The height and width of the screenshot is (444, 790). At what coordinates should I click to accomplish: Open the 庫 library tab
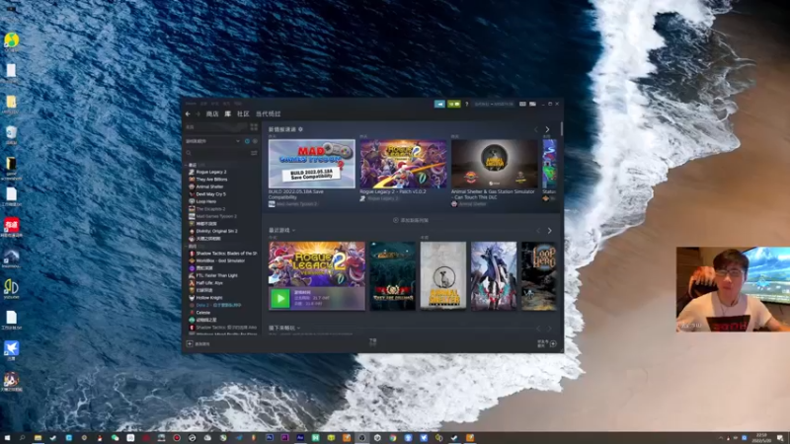click(x=228, y=114)
